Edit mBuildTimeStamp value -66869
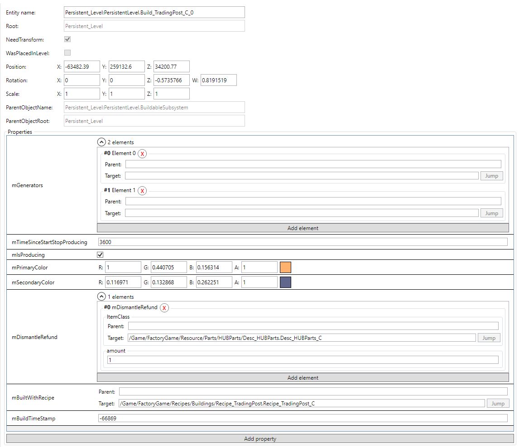The height and width of the screenshot is (447, 519). (303, 418)
